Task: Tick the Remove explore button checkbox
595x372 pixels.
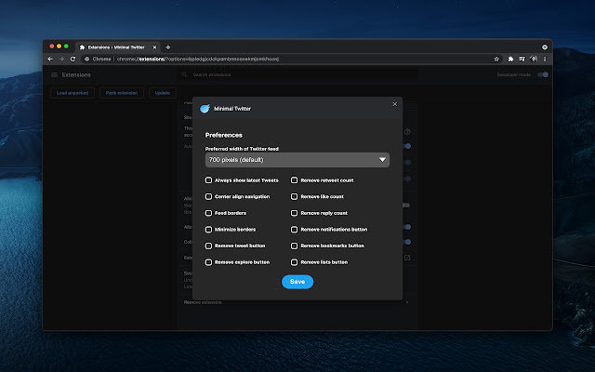Action: point(209,262)
